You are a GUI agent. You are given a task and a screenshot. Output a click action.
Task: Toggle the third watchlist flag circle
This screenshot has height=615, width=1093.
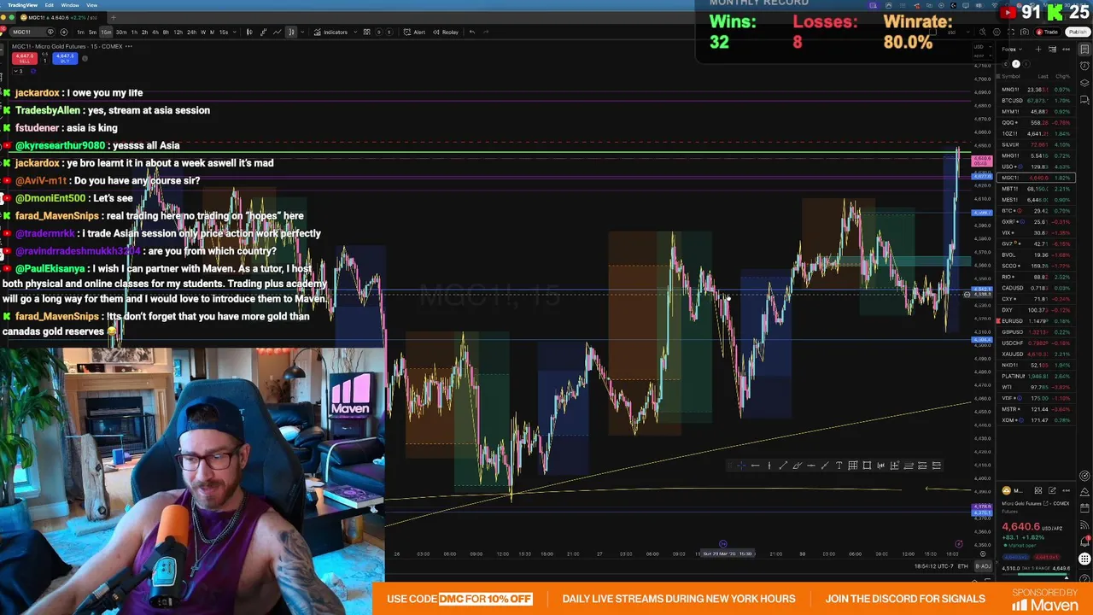coord(1026,64)
